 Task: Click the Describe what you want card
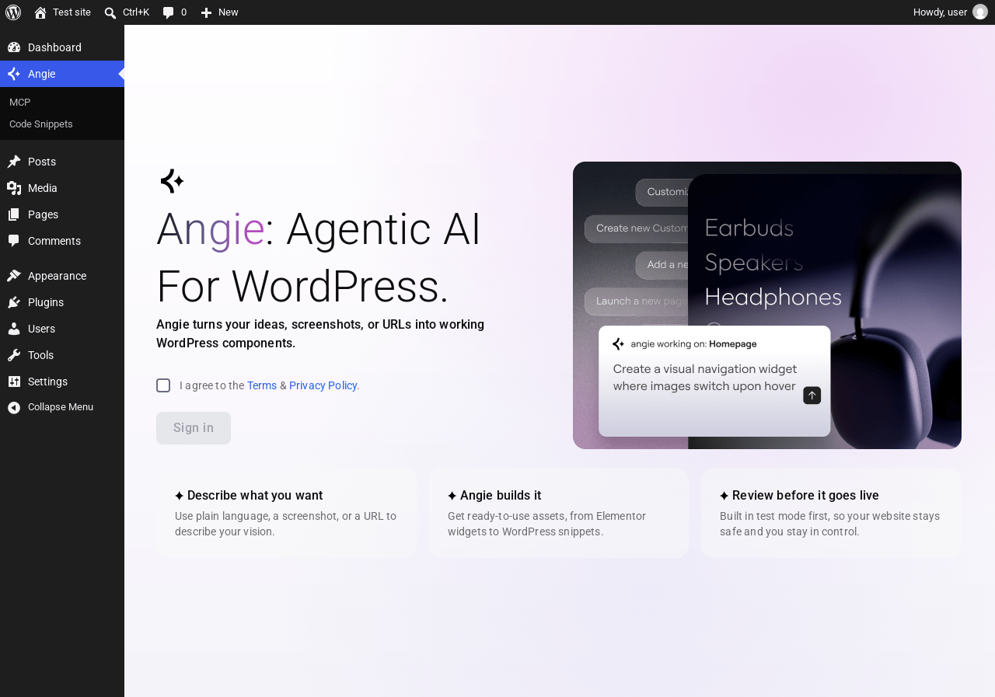click(286, 513)
